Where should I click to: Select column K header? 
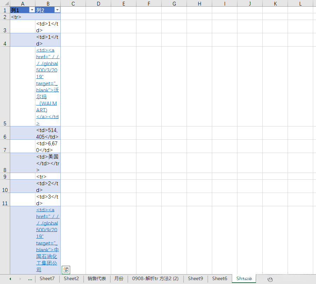275,4
